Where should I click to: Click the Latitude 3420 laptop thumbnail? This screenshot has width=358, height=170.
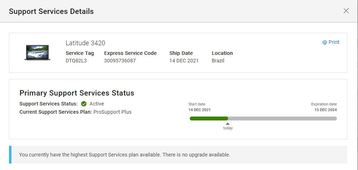pyautogui.click(x=38, y=52)
